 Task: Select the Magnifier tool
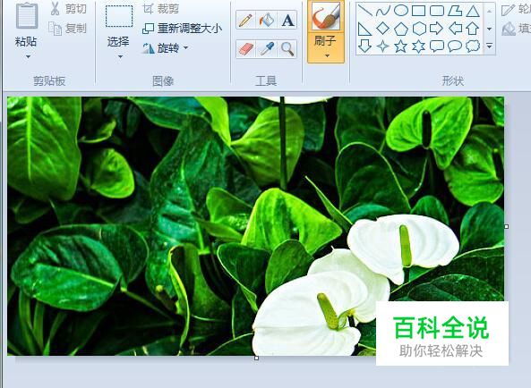pos(287,49)
